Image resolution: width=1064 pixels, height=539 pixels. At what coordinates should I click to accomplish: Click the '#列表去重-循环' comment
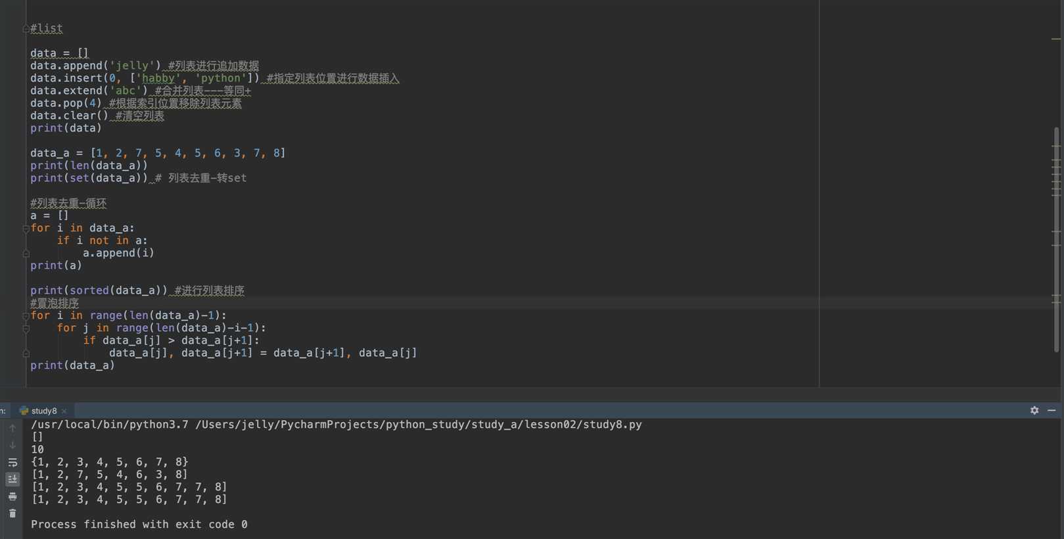(68, 203)
